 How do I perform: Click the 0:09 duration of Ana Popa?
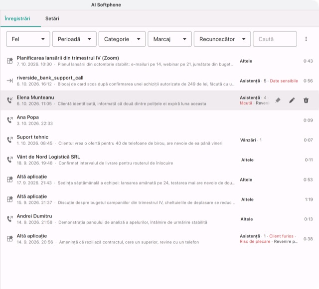(x=308, y=120)
